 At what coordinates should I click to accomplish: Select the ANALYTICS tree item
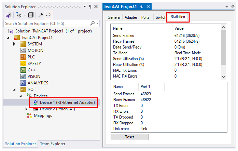tap(38, 83)
